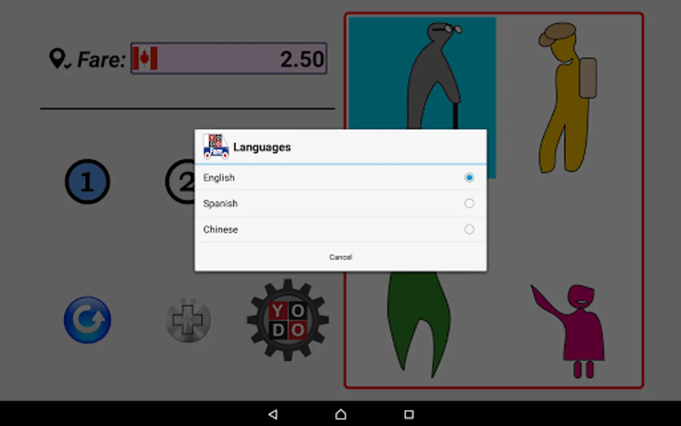Select the Spanish radio button
Viewport: 681px width, 426px height.
(469, 204)
